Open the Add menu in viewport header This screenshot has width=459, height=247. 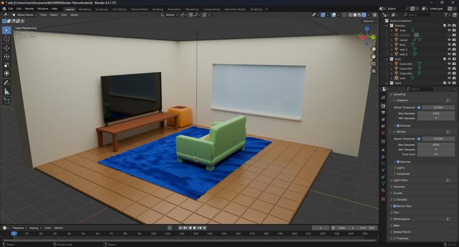click(x=64, y=15)
